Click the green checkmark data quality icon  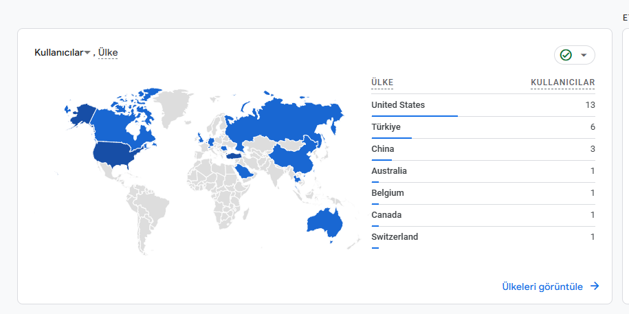click(566, 55)
